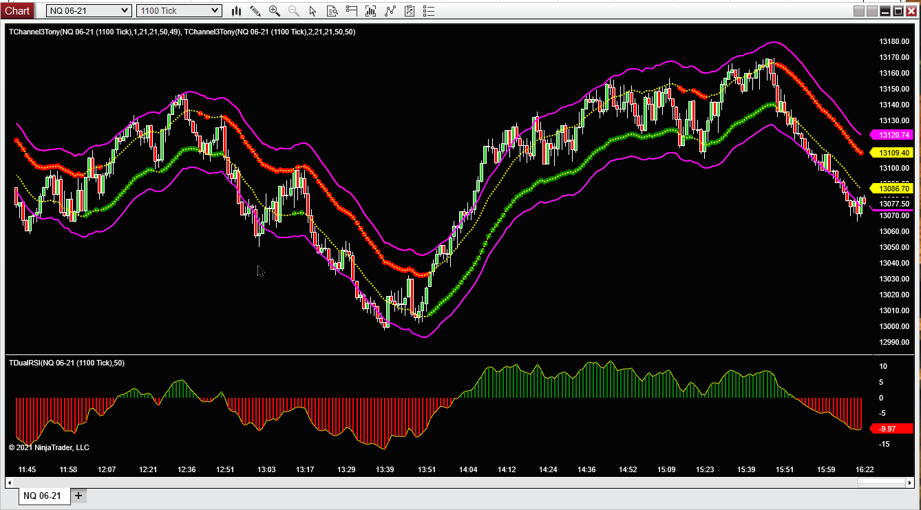Select the NQ 06-21 chart tab
Image resolution: width=921 pixels, height=510 pixels.
(43, 496)
